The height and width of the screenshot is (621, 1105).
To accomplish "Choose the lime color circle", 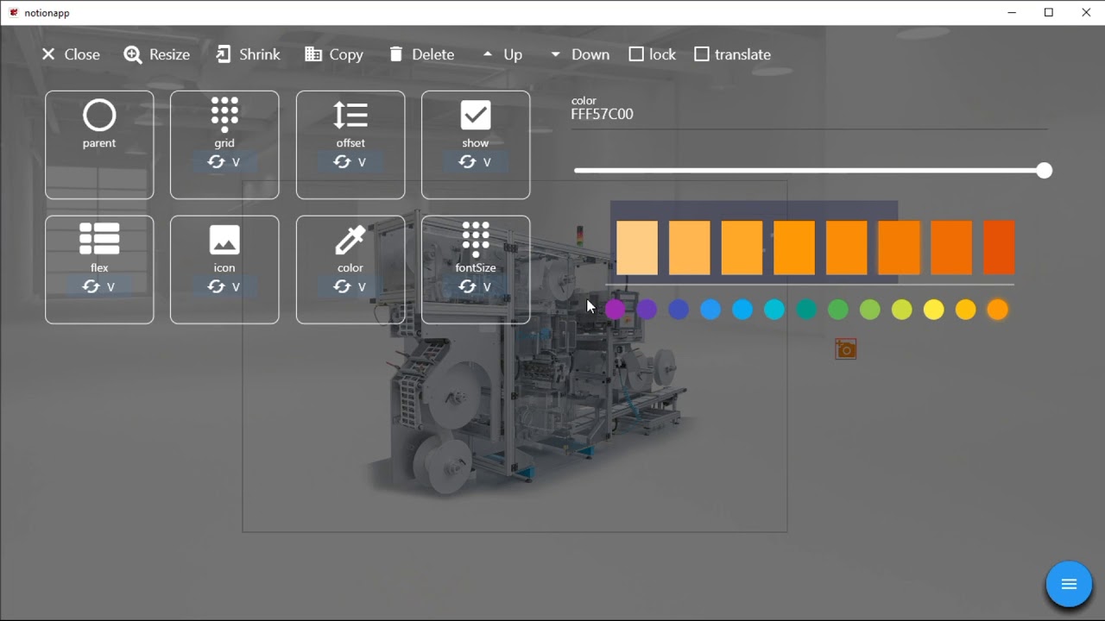I will [902, 310].
